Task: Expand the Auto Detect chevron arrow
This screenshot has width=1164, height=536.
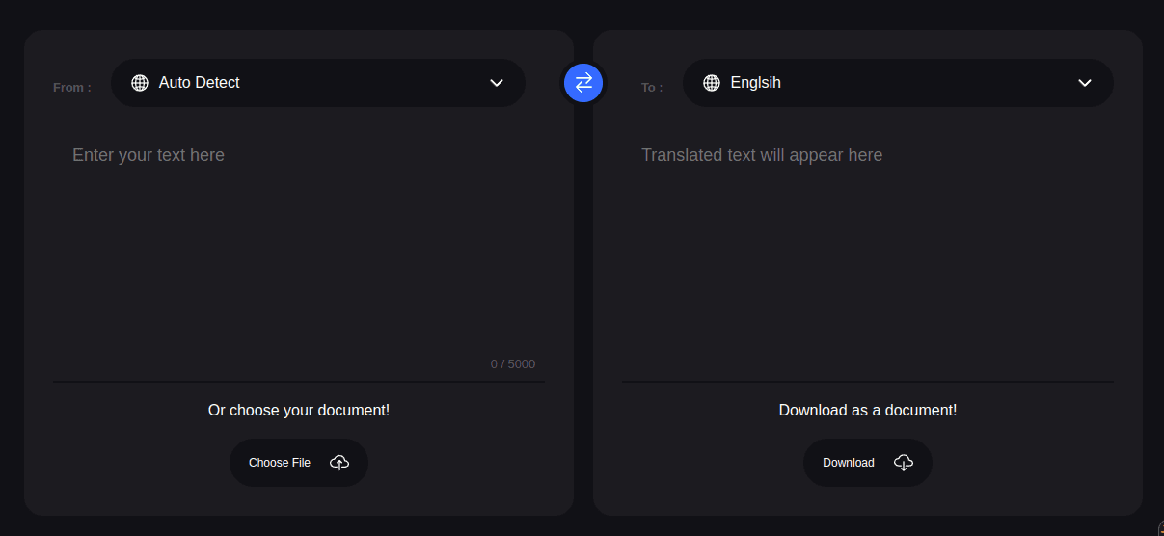Action: [497, 83]
